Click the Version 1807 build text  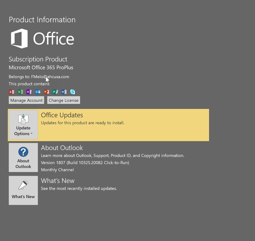[85, 162]
